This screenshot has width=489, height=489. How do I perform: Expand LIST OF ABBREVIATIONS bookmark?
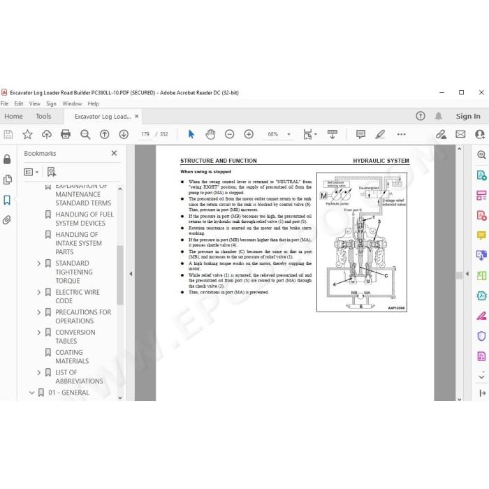[38, 372]
